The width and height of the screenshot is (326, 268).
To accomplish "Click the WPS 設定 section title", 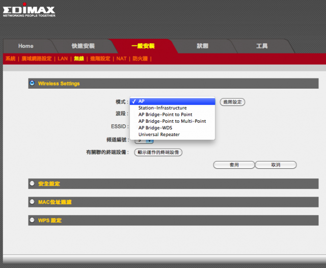I will [50, 221].
